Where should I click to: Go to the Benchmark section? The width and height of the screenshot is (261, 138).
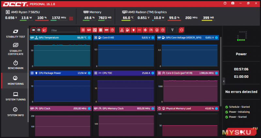[15, 65]
